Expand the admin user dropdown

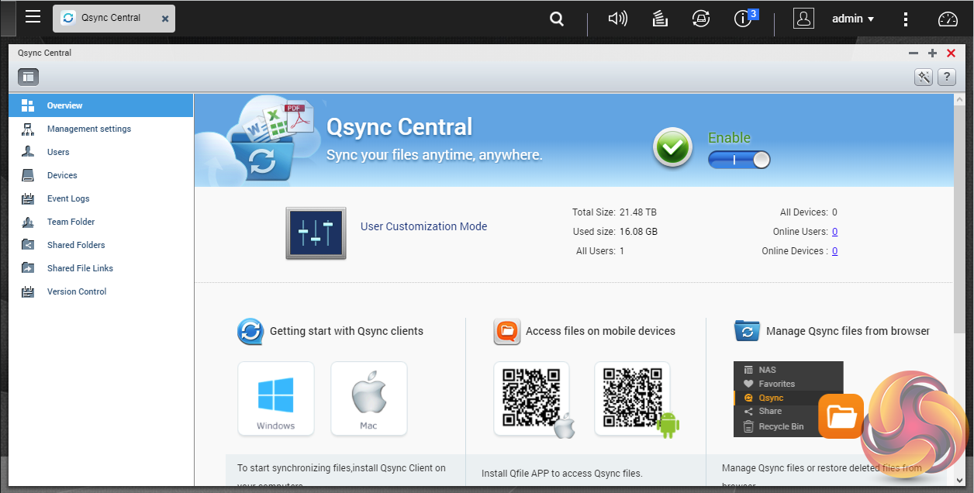click(x=853, y=19)
